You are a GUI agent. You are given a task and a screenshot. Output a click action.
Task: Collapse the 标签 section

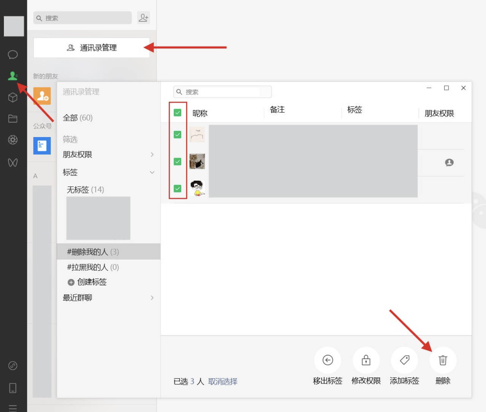(108, 172)
